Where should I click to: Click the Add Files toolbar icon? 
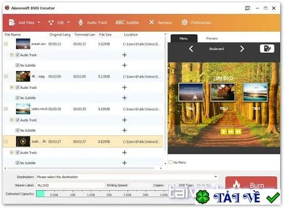pos(12,22)
